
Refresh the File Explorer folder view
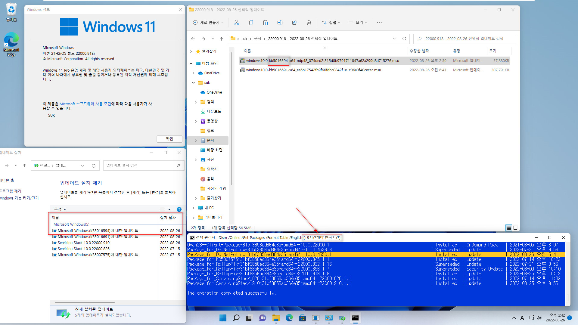pos(404,39)
